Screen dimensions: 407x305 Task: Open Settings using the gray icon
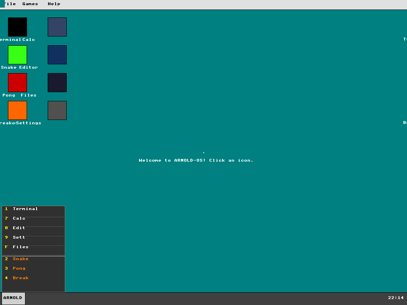tap(57, 110)
